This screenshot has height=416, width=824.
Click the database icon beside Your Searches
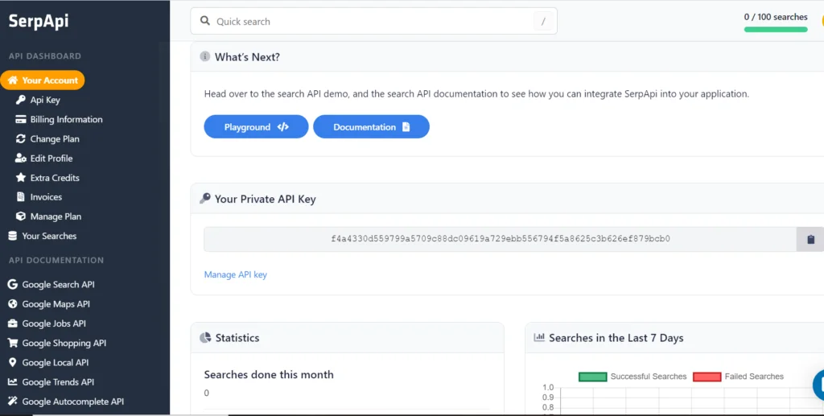pyautogui.click(x=12, y=236)
